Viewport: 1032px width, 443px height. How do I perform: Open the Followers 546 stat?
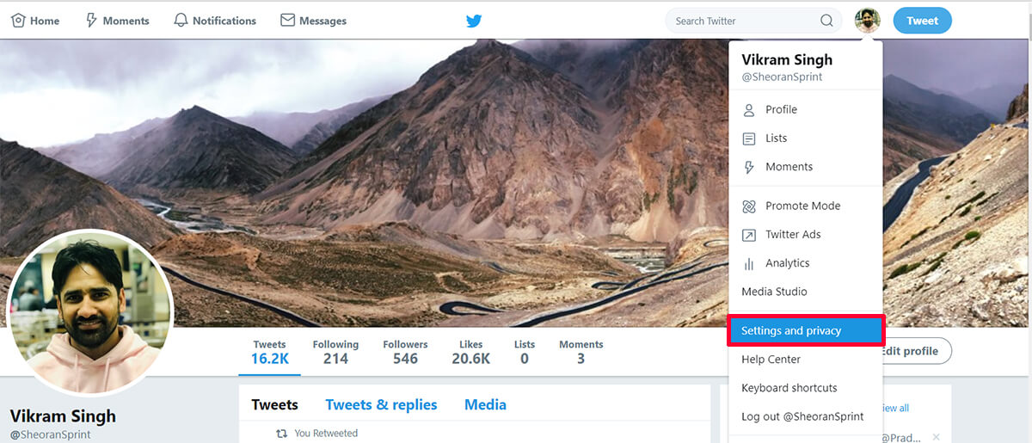[x=405, y=352]
